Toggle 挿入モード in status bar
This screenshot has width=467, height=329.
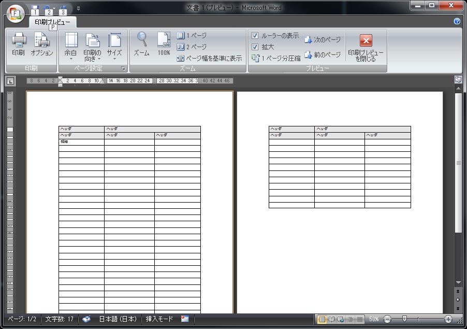pos(159,319)
